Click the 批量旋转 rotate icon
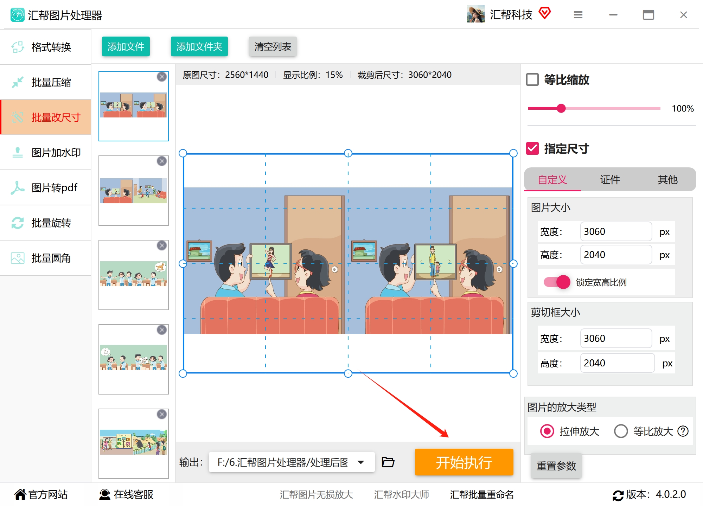 coord(18,223)
